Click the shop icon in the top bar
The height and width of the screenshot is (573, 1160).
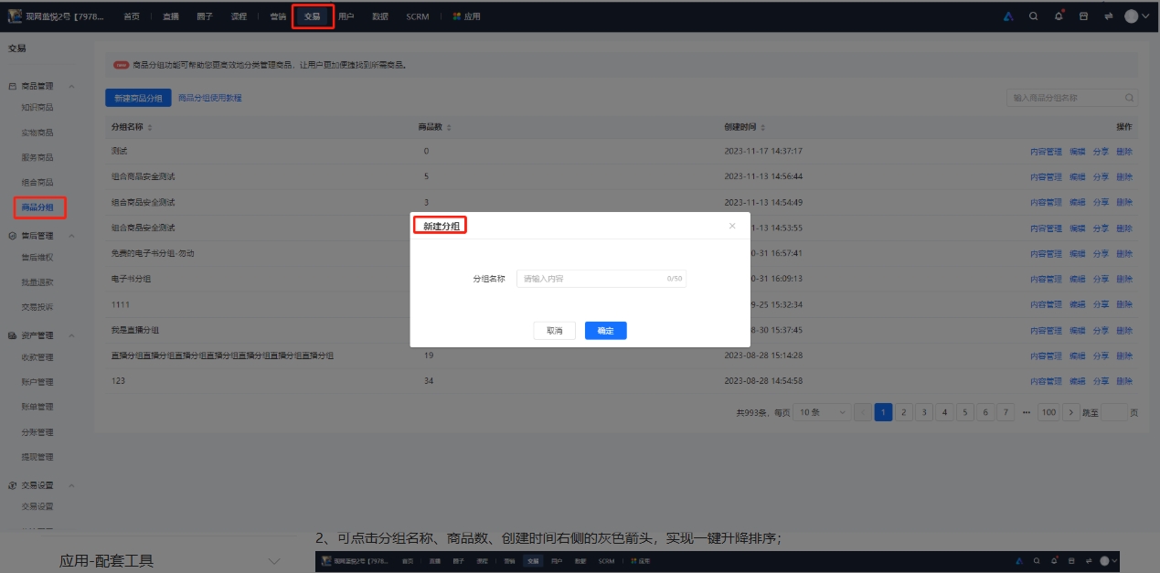pos(1084,16)
